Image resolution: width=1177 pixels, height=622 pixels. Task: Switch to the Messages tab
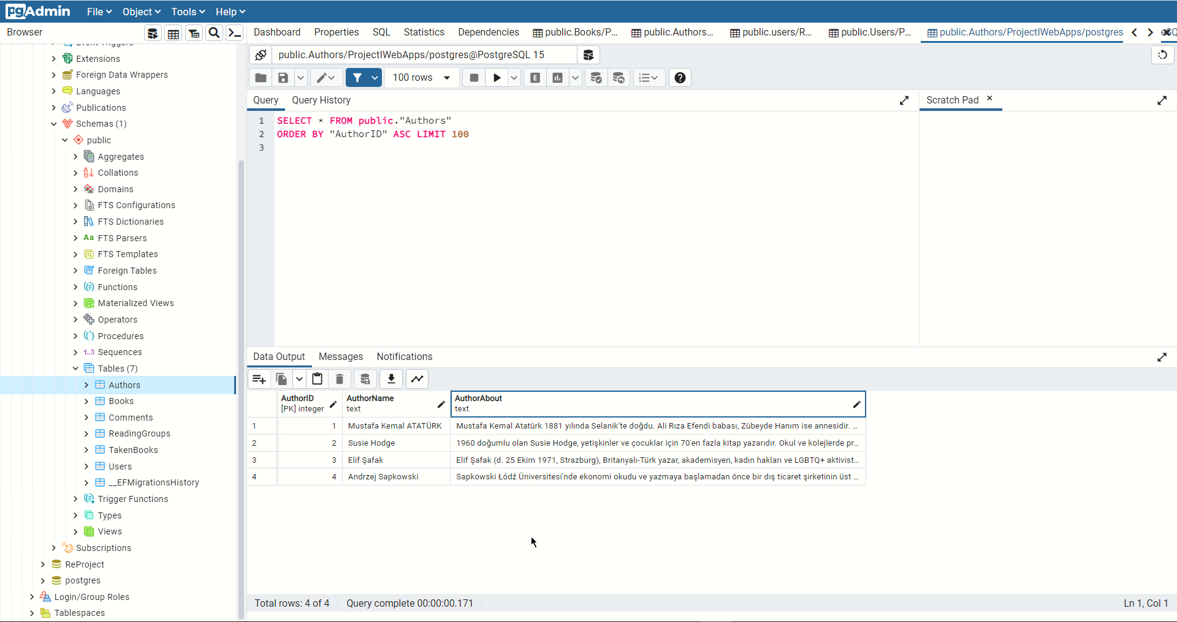[341, 357]
